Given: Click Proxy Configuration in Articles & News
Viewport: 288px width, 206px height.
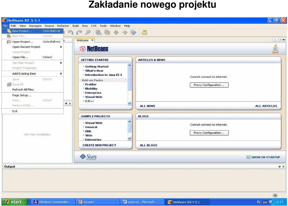Looking at the screenshot, I should point(209,85).
